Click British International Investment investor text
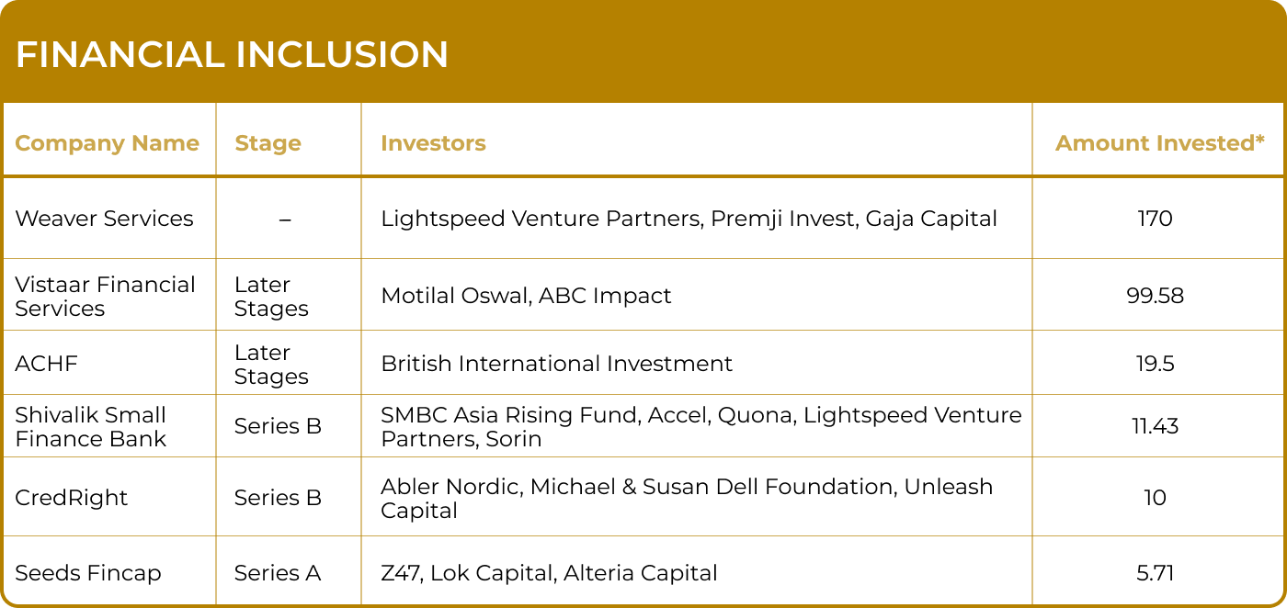 [x=557, y=364]
